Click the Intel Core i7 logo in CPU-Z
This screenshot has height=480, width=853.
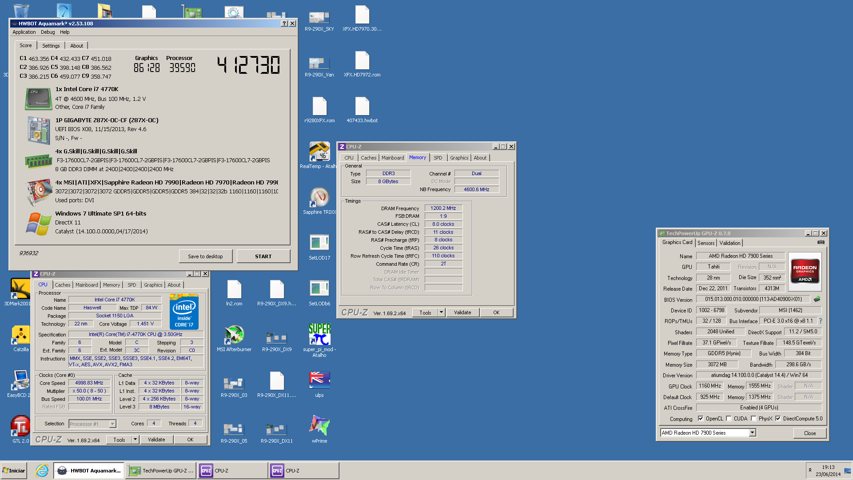pyautogui.click(x=184, y=312)
